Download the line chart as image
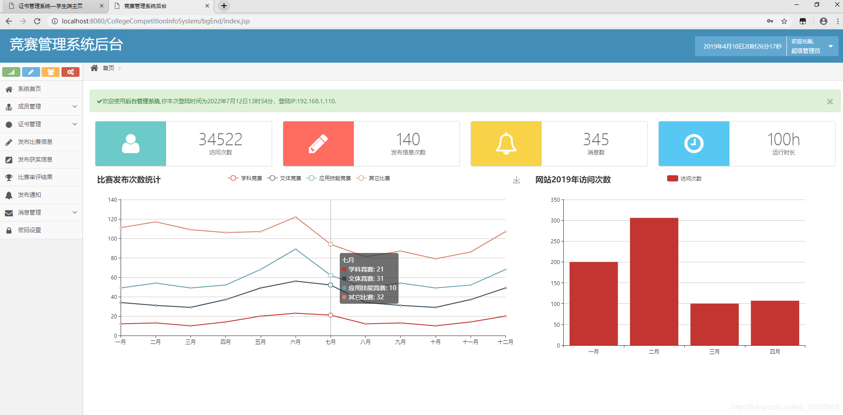843x415 pixels. click(516, 180)
